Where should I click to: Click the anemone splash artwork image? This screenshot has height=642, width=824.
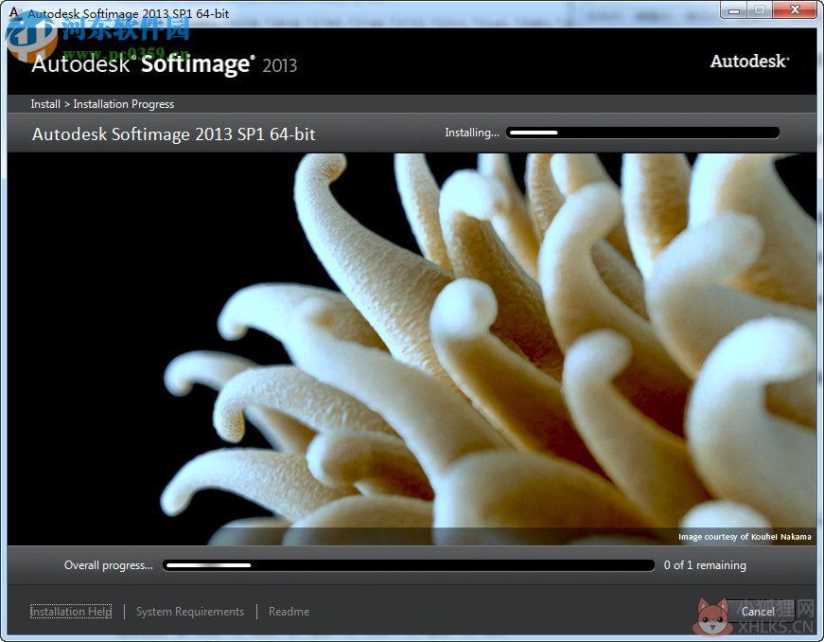(412, 348)
